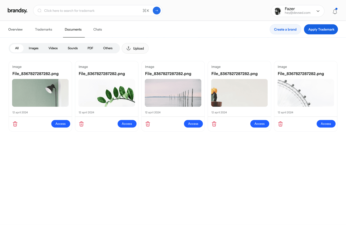Go to the Overview tab
Image resolution: width=346 pixels, height=225 pixels.
click(x=15, y=29)
